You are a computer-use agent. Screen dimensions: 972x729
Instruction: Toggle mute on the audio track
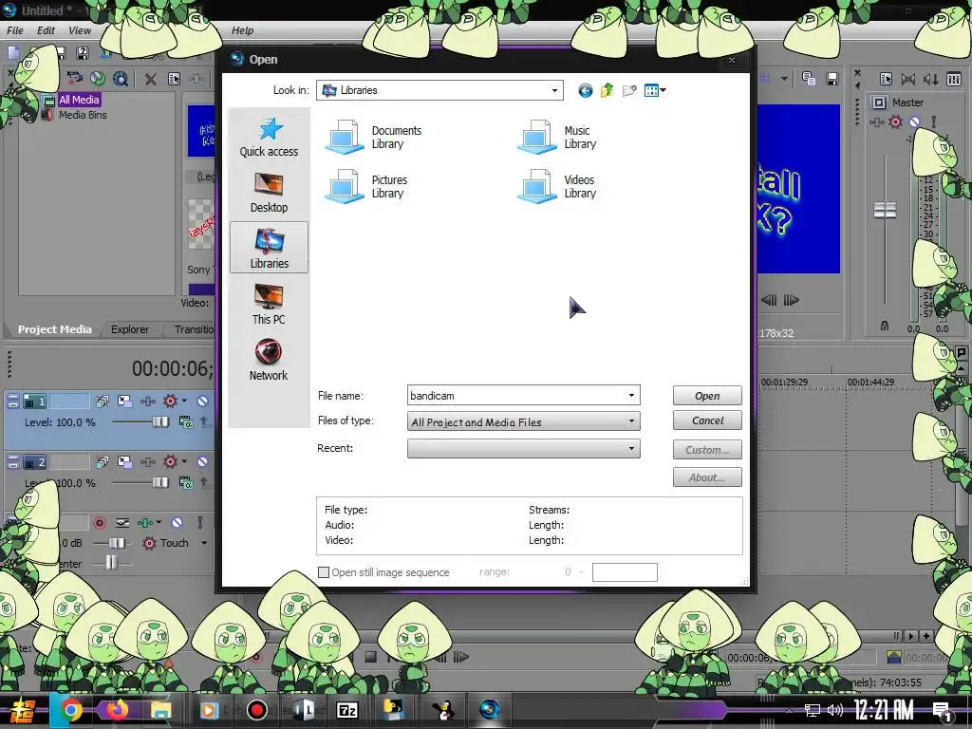177,523
